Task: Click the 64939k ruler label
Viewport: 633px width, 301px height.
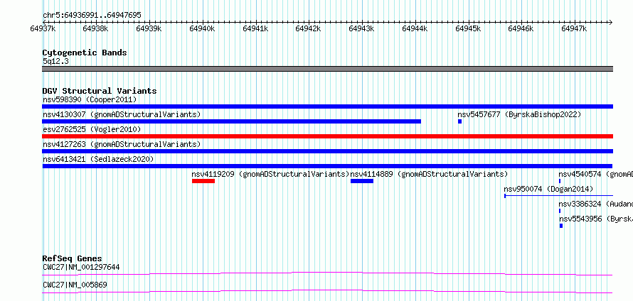Action: [149, 28]
